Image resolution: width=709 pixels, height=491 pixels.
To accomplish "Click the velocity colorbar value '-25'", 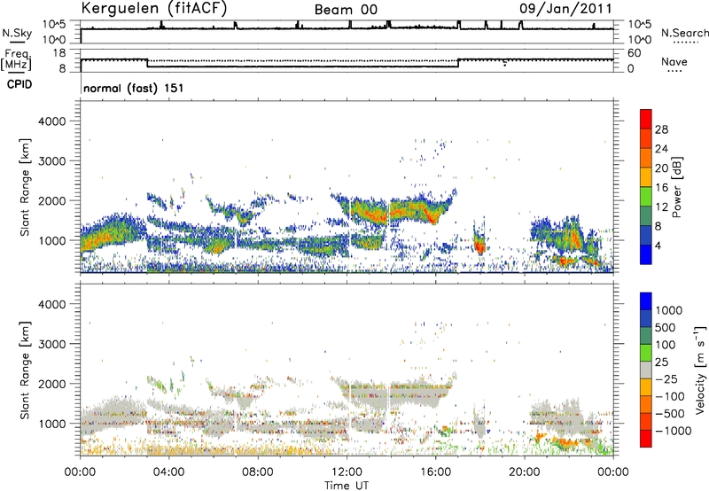I will [x=666, y=378].
